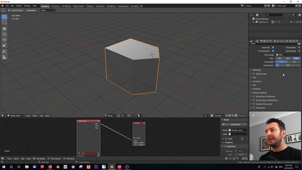The width and height of the screenshot is (302, 170).
Task: Open the Object Mode dropdown
Action: click(x=16, y=116)
